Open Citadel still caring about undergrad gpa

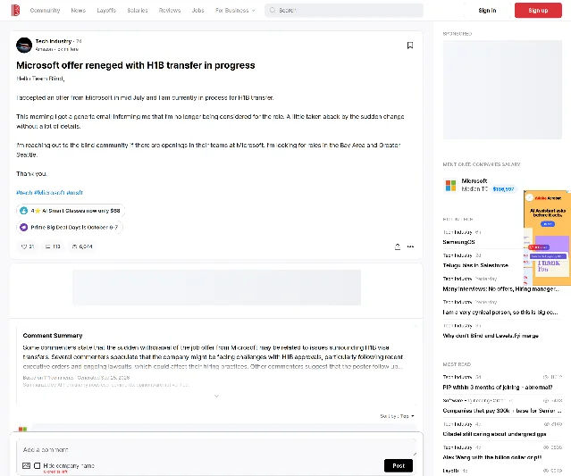(494, 434)
